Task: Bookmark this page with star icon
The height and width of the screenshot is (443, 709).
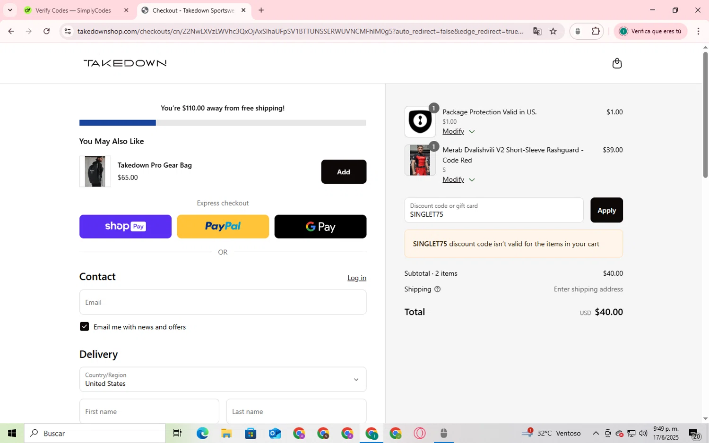Action: coord(553,31)
